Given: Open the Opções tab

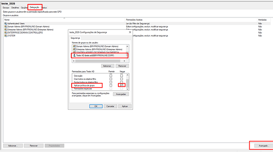Looking at the screenshot, I should (24, 8).
